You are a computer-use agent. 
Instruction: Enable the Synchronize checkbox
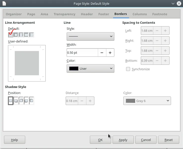128,69
